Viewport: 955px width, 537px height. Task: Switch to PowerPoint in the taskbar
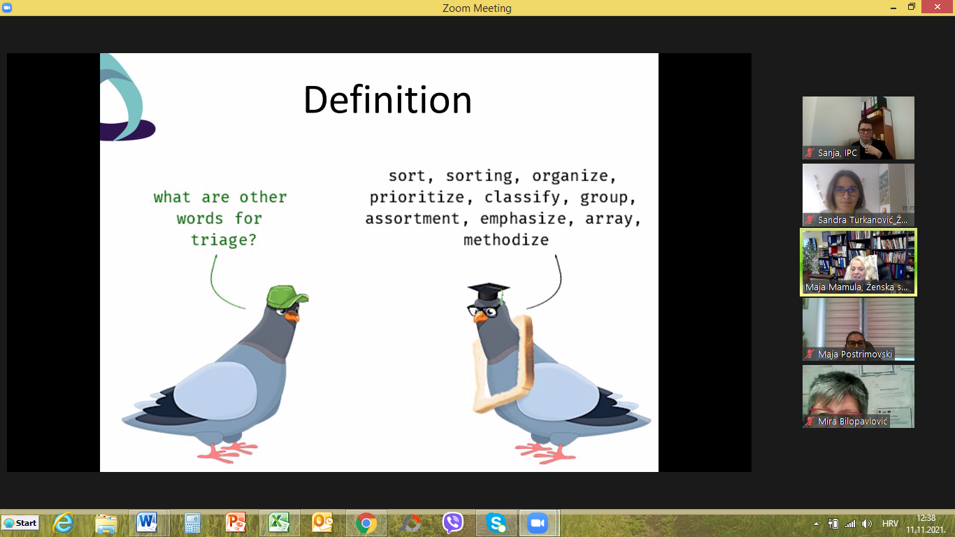coord(236,523)
